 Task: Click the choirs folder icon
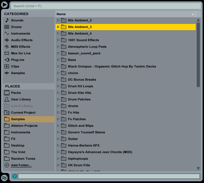click(63, 73)
